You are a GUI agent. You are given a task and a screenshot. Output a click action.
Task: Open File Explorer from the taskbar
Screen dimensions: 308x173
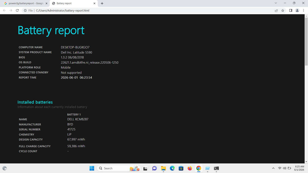coord(163,168)
